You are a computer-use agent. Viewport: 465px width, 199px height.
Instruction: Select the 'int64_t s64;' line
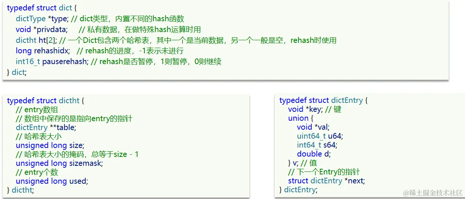317,145
